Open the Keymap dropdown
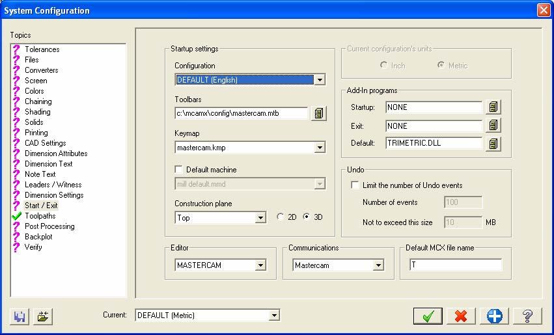554x335 pixels. tap(320, 148)
